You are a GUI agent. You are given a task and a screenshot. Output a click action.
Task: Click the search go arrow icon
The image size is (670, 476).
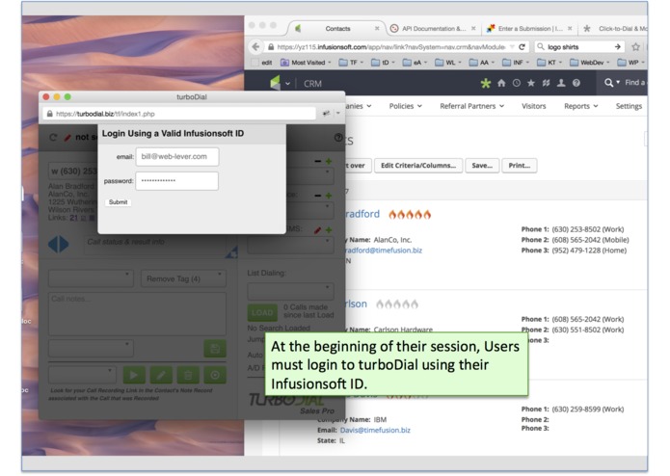[x=617, y=47]
